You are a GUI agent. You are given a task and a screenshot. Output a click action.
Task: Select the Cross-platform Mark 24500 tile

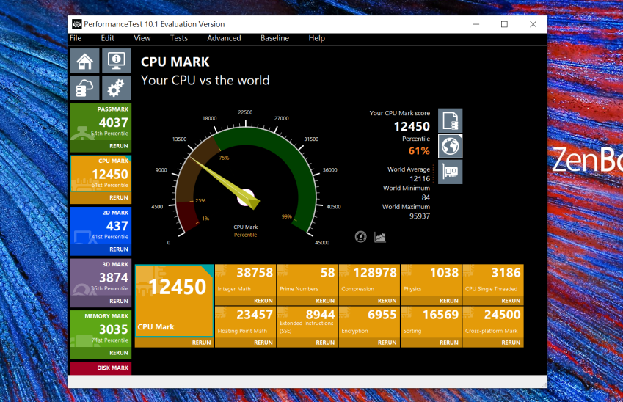point(493,322)
